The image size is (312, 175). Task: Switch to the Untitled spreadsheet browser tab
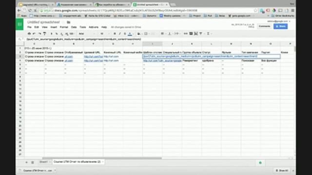click(150, 4)
